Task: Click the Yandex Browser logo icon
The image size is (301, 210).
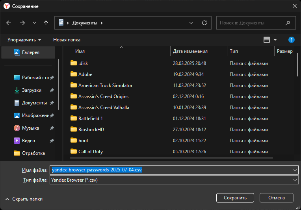Action: 7,6
